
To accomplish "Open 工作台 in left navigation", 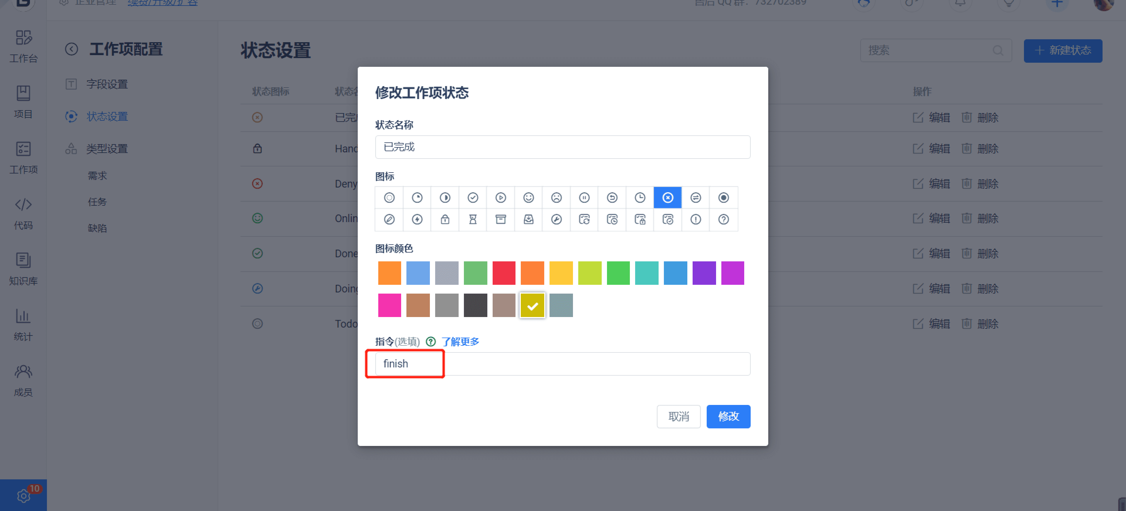I will [23, 47].
